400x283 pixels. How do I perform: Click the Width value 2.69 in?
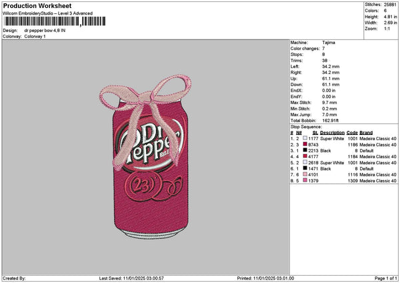390,23
